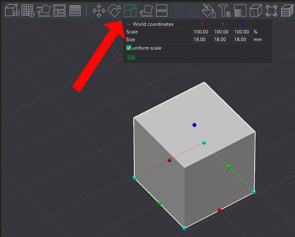
Task: Click the Size Y field showing 18.00
Action: 222,39
